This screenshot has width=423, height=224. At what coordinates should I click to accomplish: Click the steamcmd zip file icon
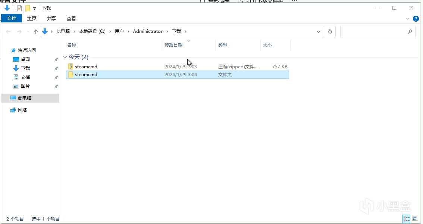coord(70,66)
